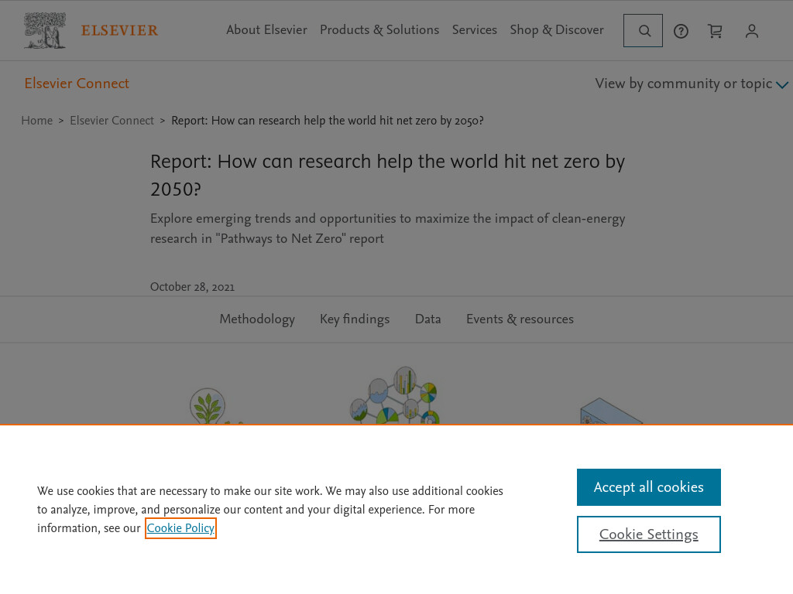The height and width of the screenshot is (594, 793).
Task: Open Shop & Discover menu
Action: [557, 30]
